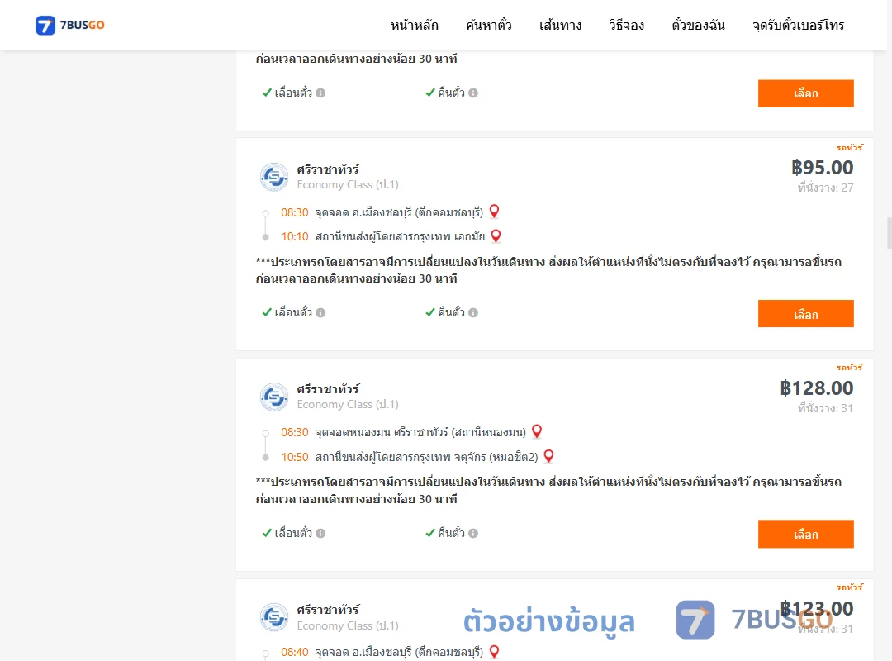
Task: Click the 08:40 departure time
Action: 295,652
